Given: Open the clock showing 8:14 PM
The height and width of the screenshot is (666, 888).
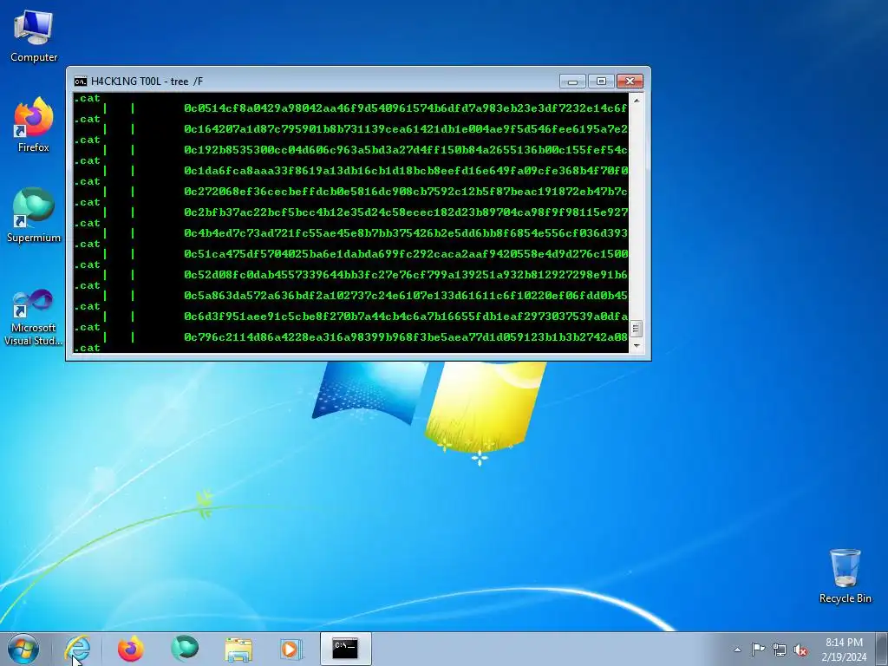Looking at the screenshot, I should [x=844, y=649].
